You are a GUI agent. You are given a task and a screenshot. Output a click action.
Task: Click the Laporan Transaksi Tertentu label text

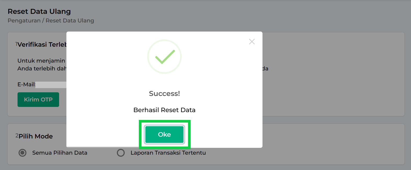[168, 153]
